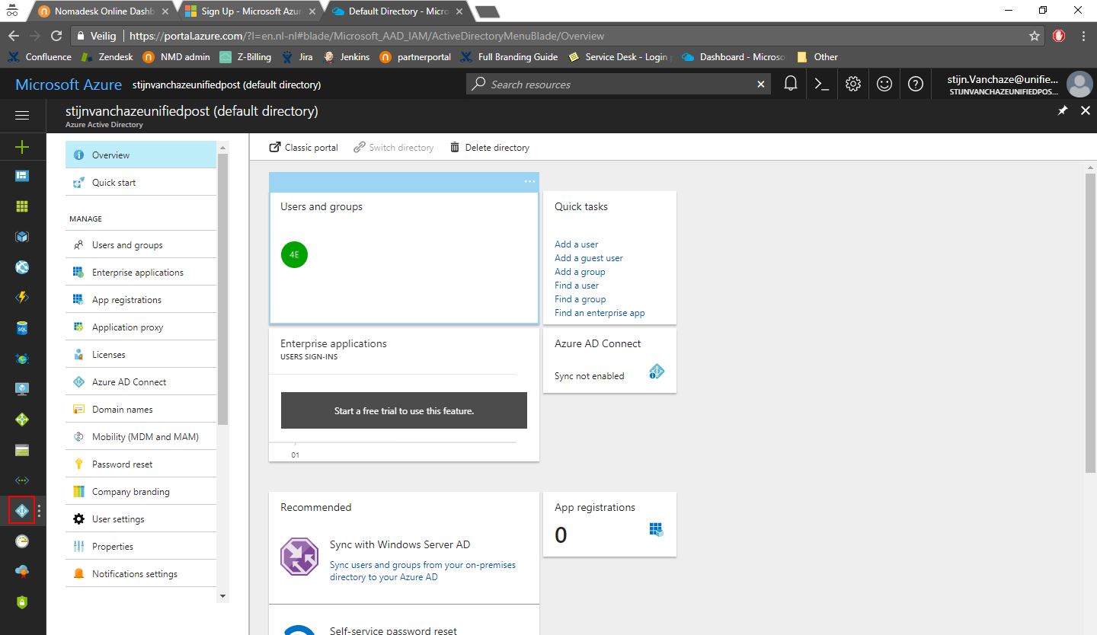Clear the Search resources box

(x=760, y=85)
